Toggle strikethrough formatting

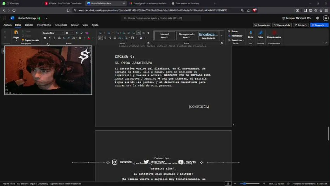59,38
